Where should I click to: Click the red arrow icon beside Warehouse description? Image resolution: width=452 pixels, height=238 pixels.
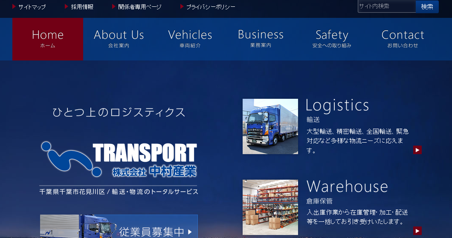(x=417, y=230)
